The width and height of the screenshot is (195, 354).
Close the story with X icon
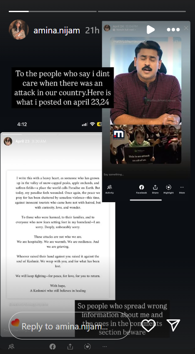(186, 28)
